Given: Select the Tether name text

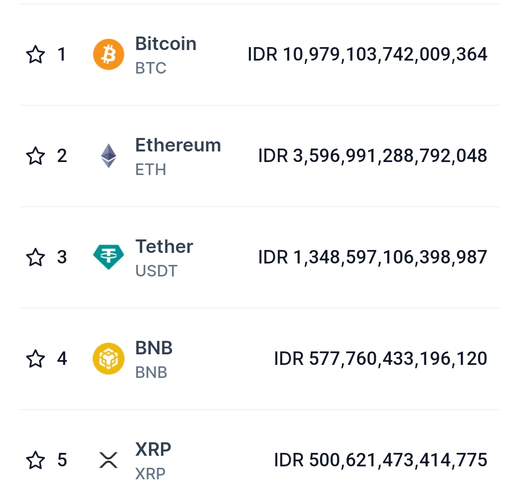Looking at the screenshot, I should click(164, 247).
